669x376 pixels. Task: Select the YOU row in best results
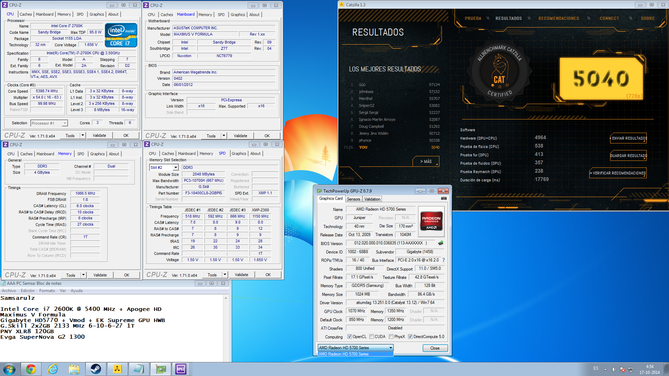point(392,147)
